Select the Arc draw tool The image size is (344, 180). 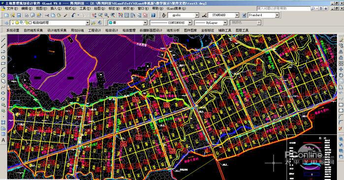[x=3, y=69]
